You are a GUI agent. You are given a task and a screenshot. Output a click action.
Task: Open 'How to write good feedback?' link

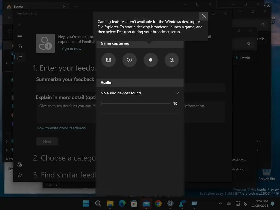point(62,128)
